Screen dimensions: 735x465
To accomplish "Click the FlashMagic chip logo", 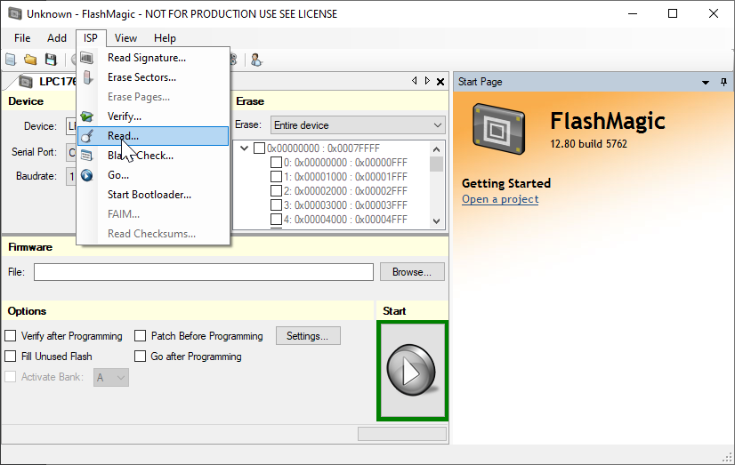I will tap(498, 129).
